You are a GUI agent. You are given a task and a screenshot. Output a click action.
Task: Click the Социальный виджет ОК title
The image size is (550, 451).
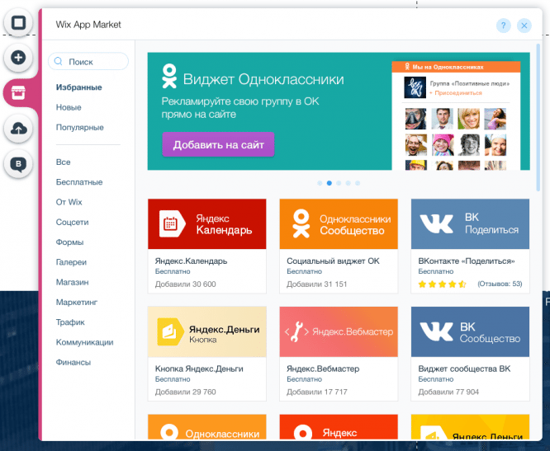333,261
